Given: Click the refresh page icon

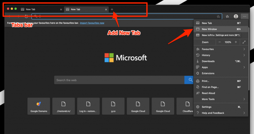Looking at the screenshot, I should point(26,16).
